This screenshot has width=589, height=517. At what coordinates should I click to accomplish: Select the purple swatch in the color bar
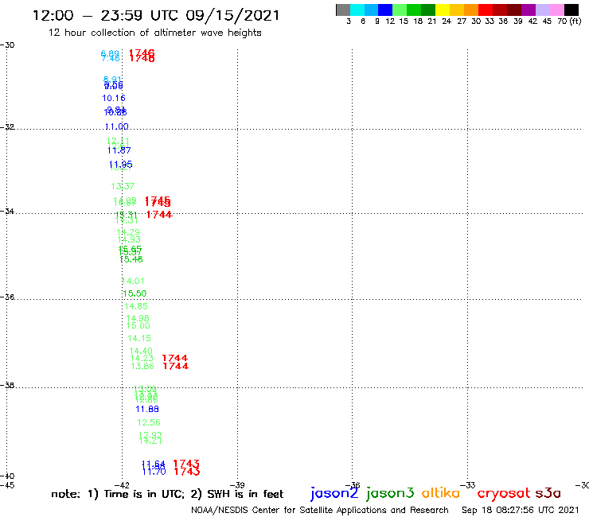tap(529, 10)
